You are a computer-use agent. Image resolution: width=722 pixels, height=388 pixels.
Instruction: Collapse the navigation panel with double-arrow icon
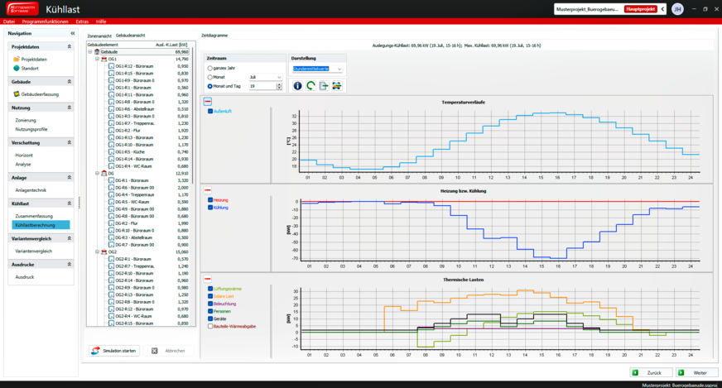tap(73, 33)
